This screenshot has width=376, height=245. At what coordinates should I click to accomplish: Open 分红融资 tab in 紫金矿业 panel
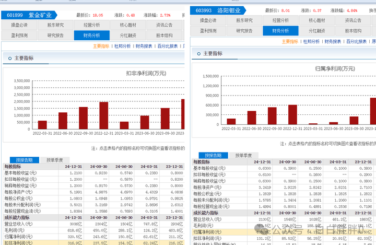point(128,36)
